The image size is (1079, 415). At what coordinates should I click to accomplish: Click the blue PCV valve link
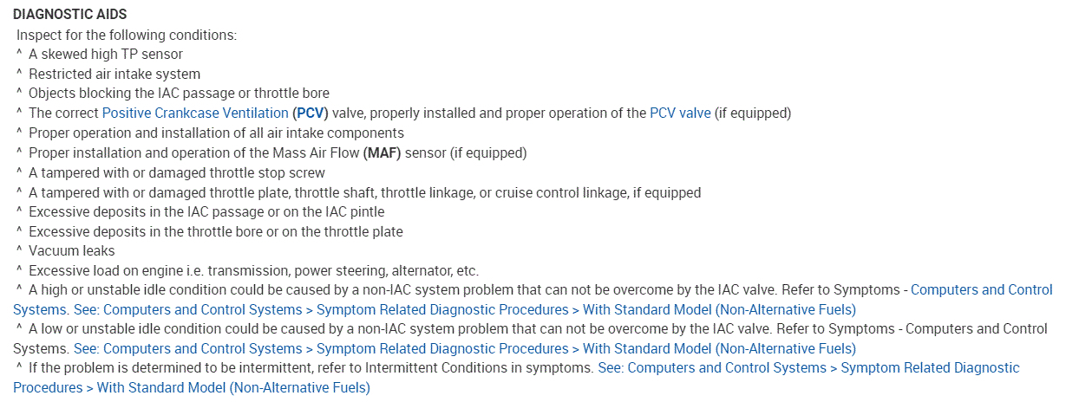click(x=680, y=113)
